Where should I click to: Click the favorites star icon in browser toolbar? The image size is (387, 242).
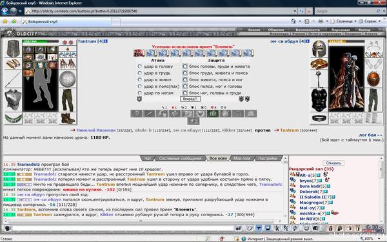5,21
